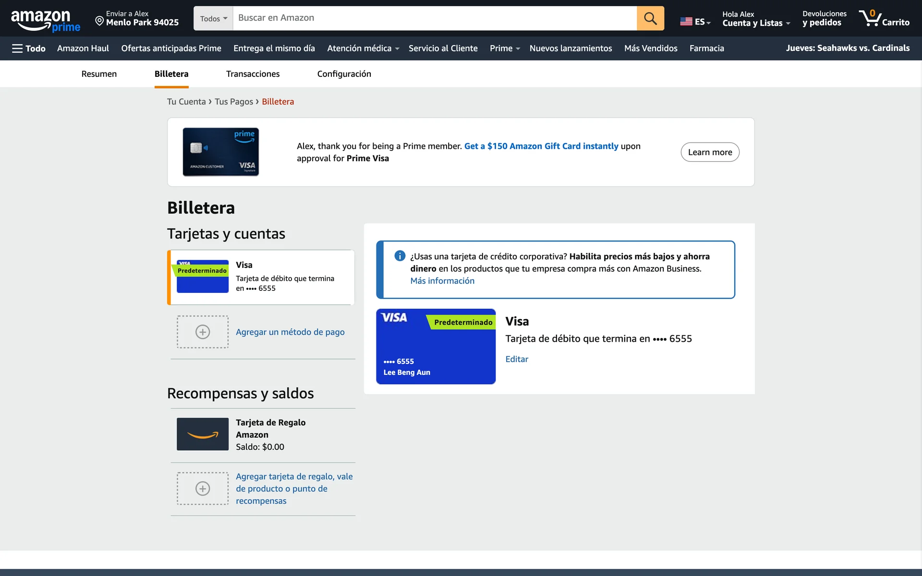The width and height of the screenshot is (922, 576).
Task: Click the orange search magnifier button
Action: [650, 18]
